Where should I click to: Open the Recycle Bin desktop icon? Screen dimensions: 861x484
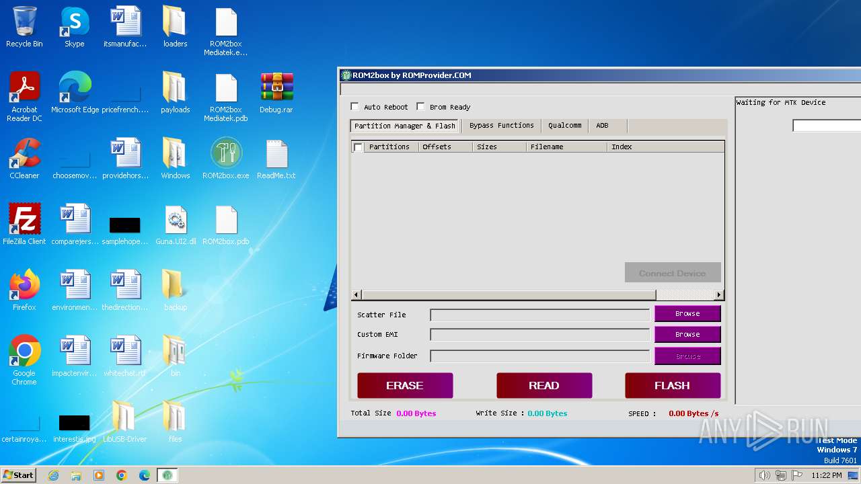coord(24,27)
